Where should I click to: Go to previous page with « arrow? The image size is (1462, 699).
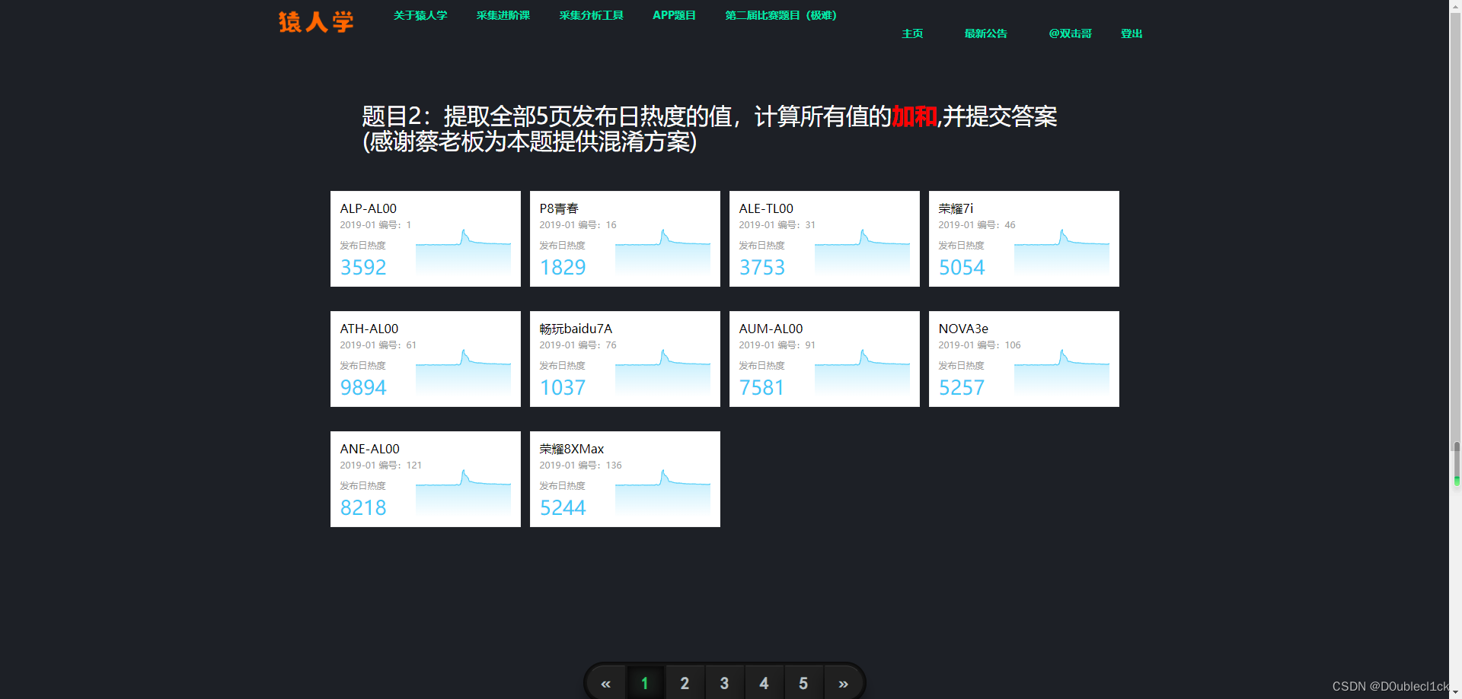[605, 683]
